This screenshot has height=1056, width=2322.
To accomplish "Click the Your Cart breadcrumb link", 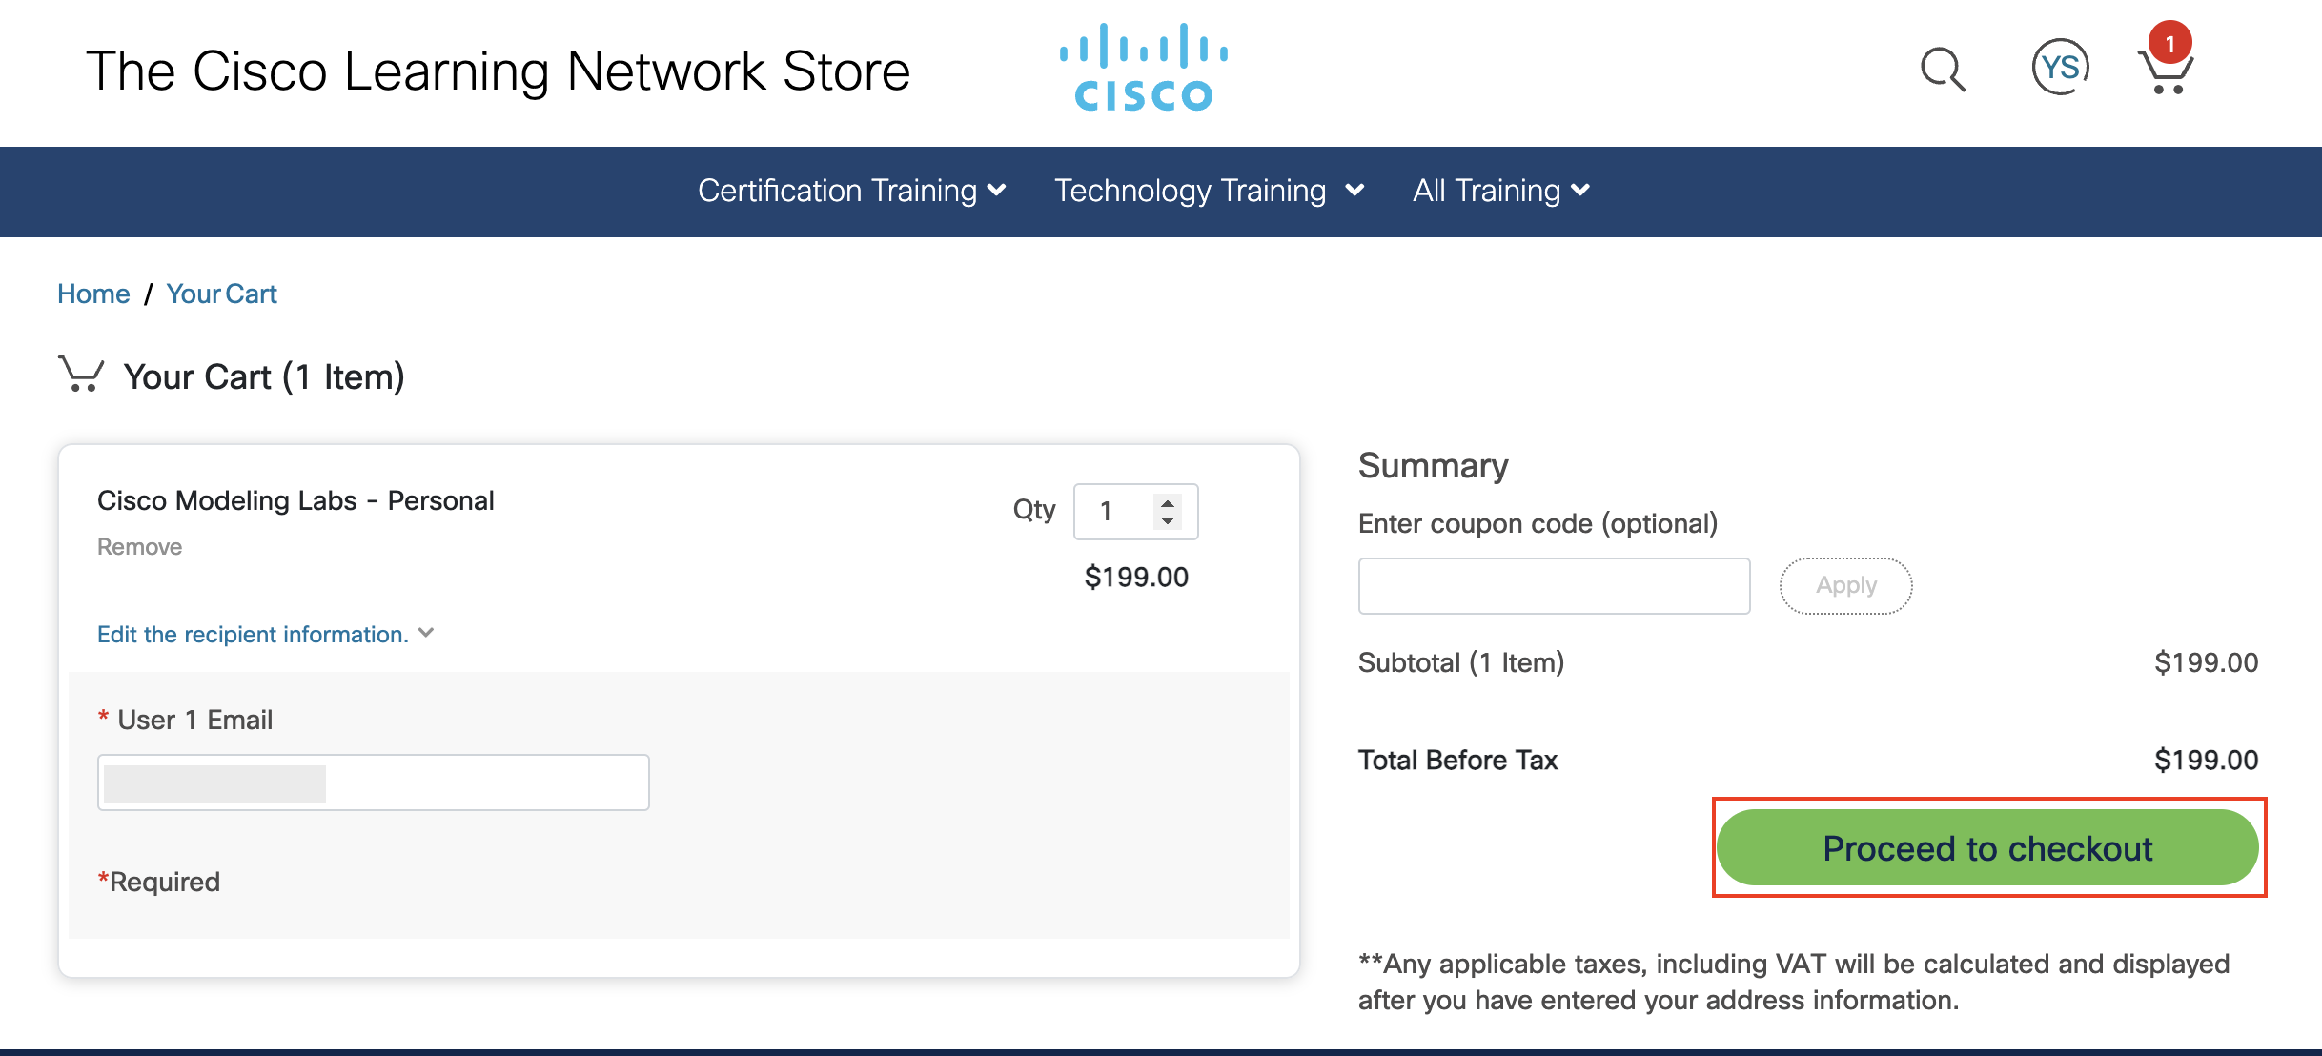I will tap(221, 294).
